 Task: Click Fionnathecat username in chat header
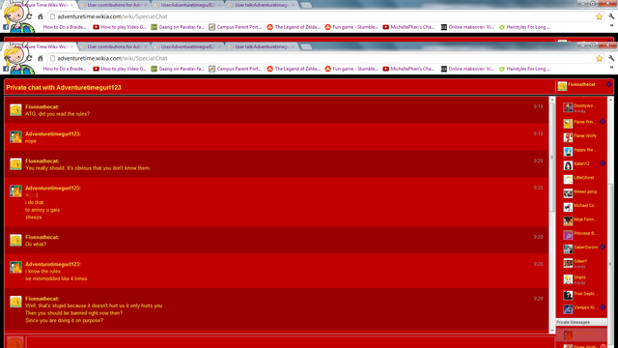point(581,84)
